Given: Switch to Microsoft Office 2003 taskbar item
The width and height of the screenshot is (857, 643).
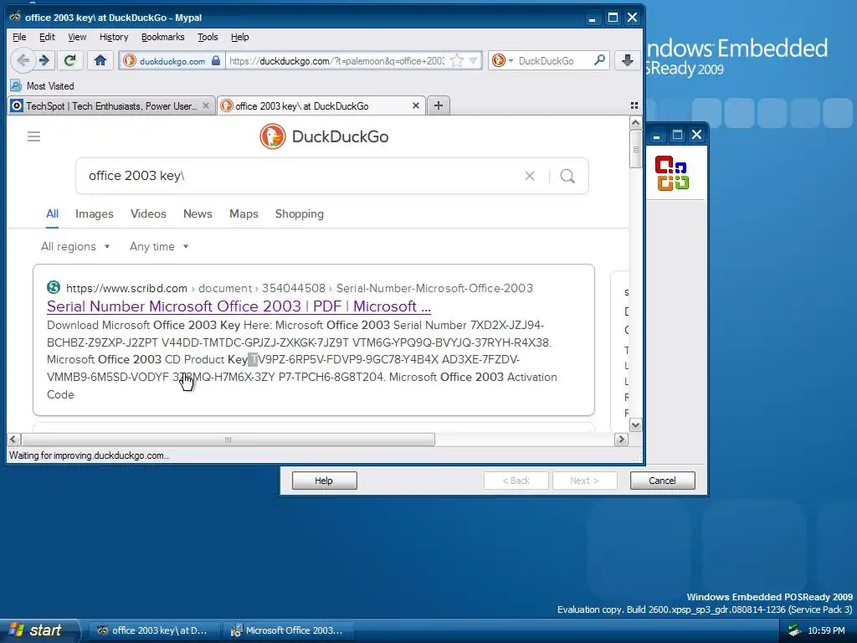Looking at the screenshot, I should pyautogui.click(x=288, y=630).
